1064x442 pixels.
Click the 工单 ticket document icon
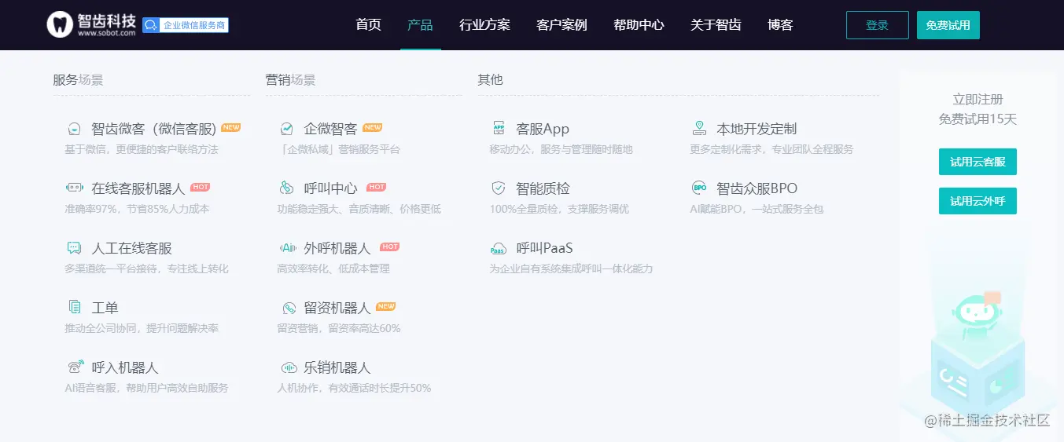(x=75, y=307)
